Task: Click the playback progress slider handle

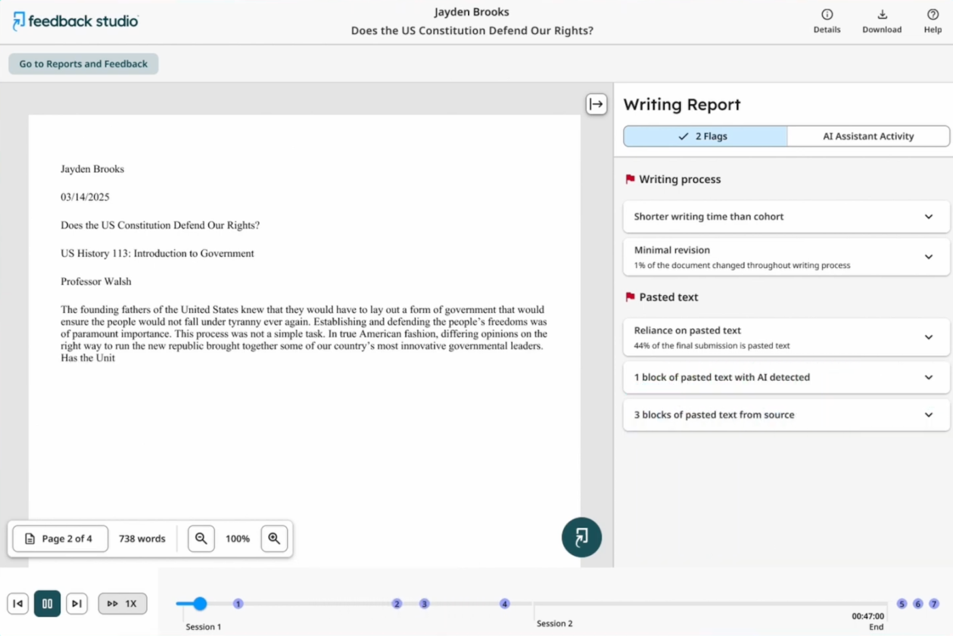Action: [200, 603]
